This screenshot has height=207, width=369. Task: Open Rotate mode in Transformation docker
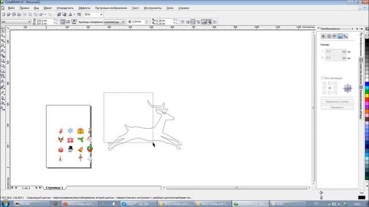(329, 36)
